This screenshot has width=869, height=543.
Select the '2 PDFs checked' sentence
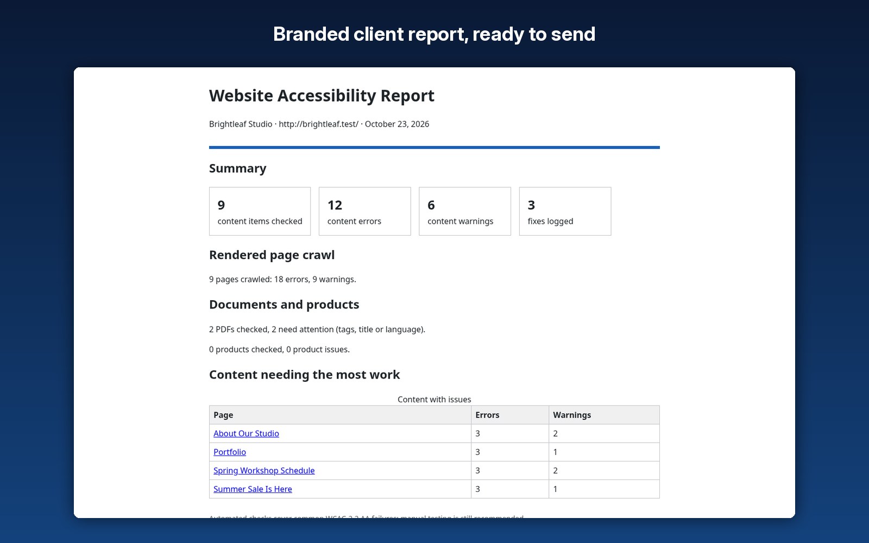(x=317, y=329)
